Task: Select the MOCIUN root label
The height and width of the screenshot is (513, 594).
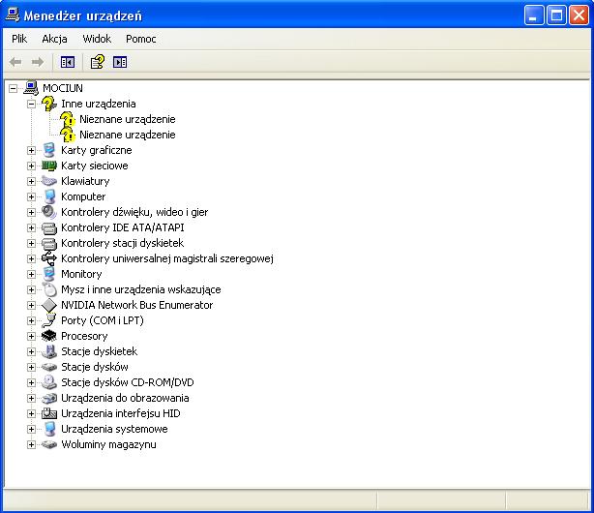Action: pos(63,88)
